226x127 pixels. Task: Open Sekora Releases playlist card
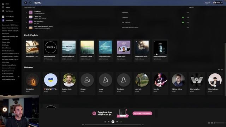[x=50, y=50]
